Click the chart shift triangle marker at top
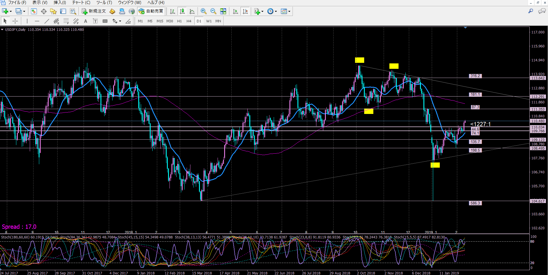Screen dimensions: 548x275 [465, 27]
